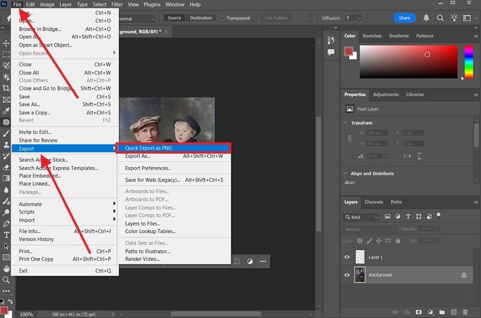481x318 pixels.
Task: Delete layer using the trash icon
Action: [x=465, y=312]
